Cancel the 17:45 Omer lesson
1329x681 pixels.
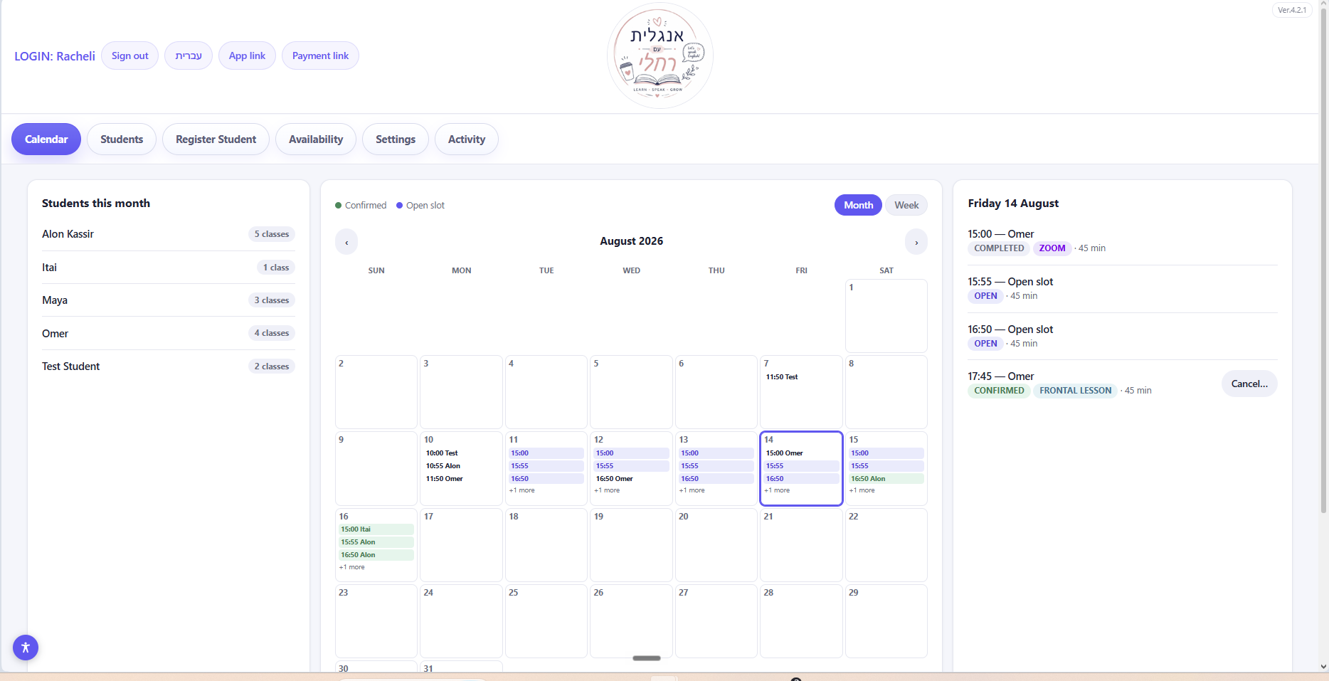tap(1249, 384)
